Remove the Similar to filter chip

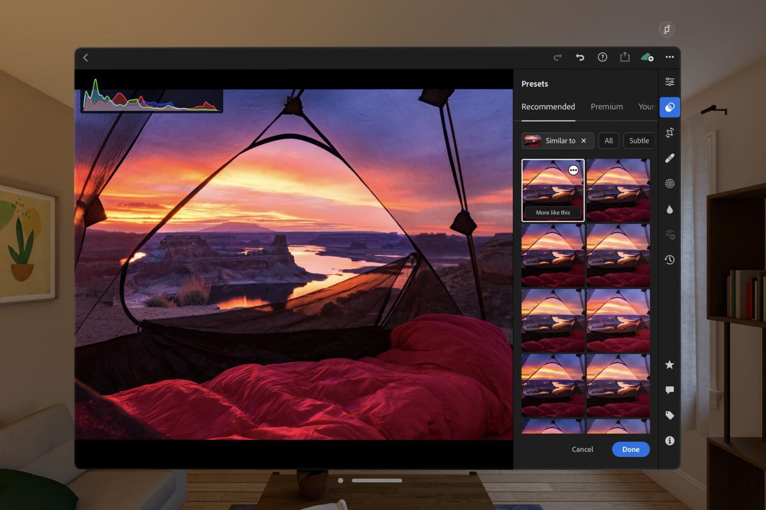584,141
